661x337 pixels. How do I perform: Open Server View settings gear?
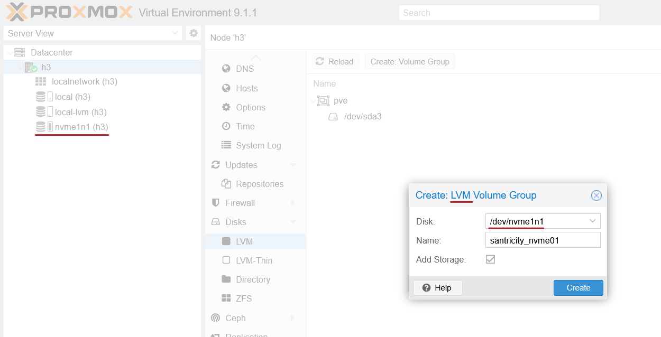[194, 33]
